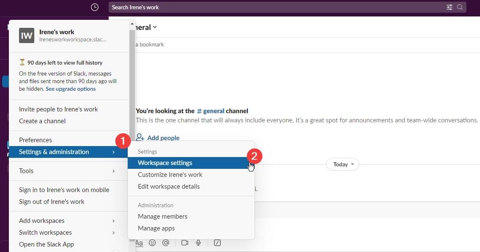
Task: Choose Manage members under Administration
Action: coord(162,217)
